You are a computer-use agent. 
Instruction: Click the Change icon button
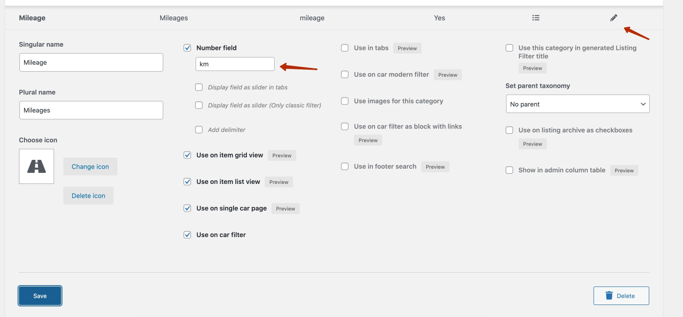tap(90, 167)
